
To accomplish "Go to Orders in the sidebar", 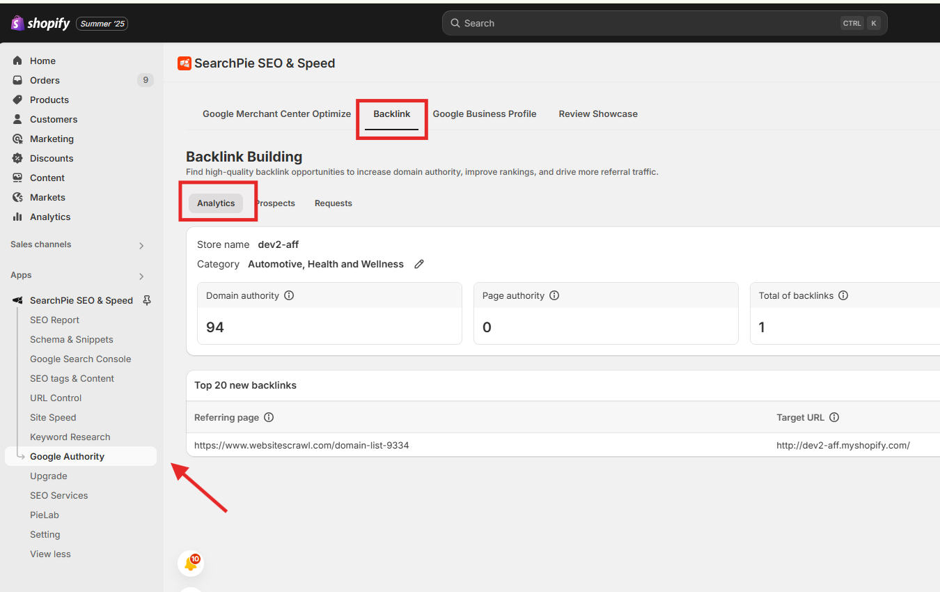I will pos(45,80).
